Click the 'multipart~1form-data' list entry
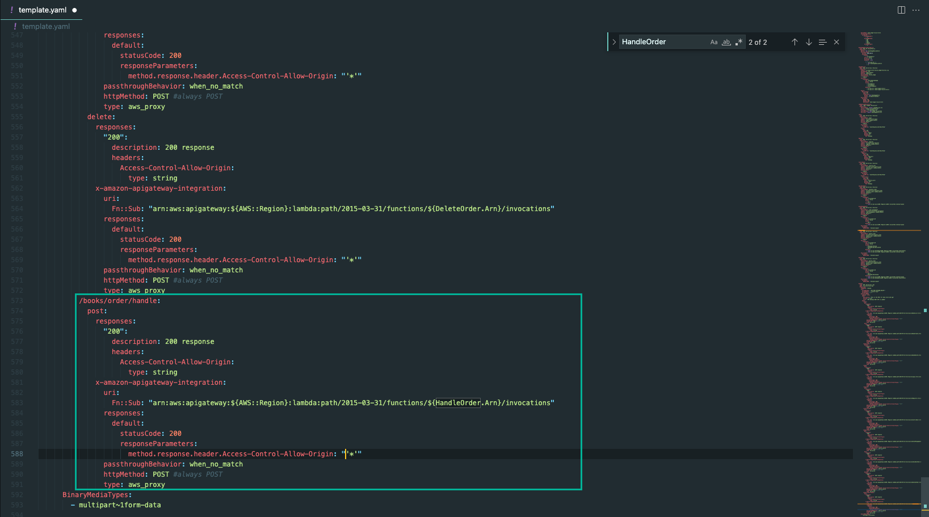This screenshot has height=517, width=929. [x=120, y=505]
